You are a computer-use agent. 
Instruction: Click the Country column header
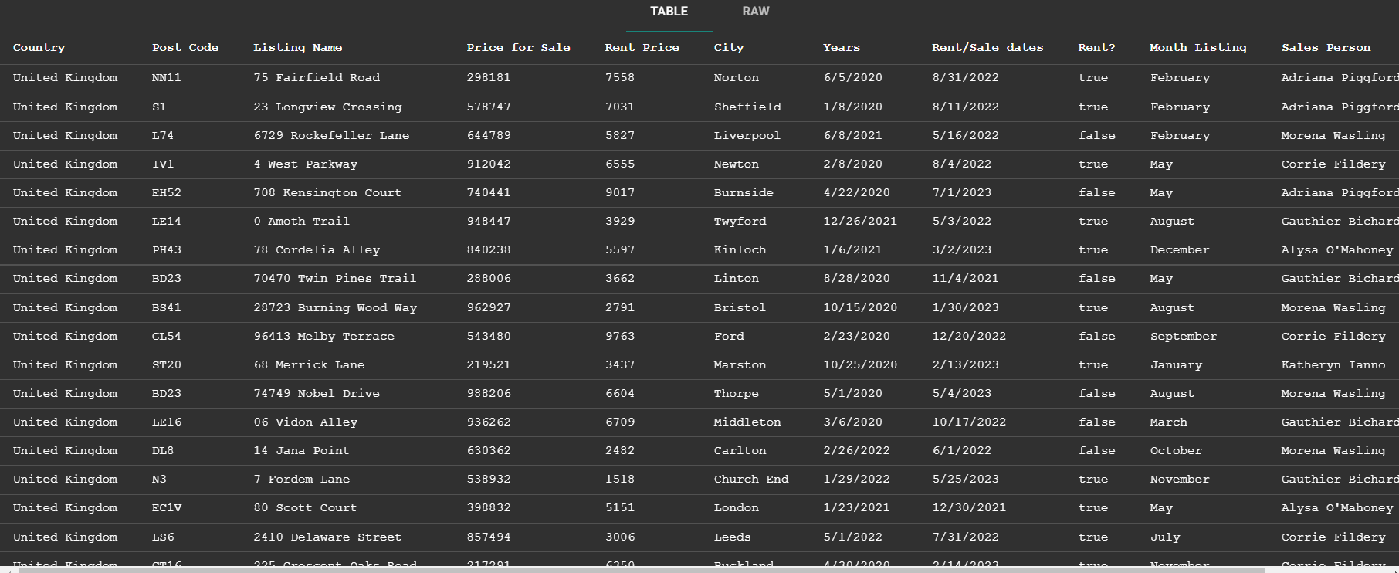39,48
